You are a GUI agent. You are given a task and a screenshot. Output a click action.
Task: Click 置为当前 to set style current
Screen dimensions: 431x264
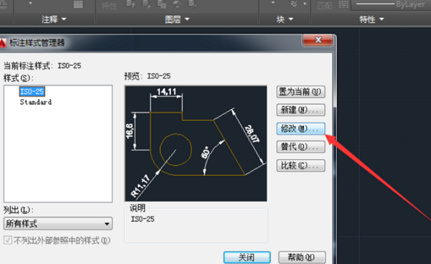pyautogui.click(x=301, y=92)
